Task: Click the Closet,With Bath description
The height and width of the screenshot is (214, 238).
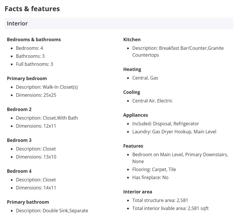Action: (47, 118)
